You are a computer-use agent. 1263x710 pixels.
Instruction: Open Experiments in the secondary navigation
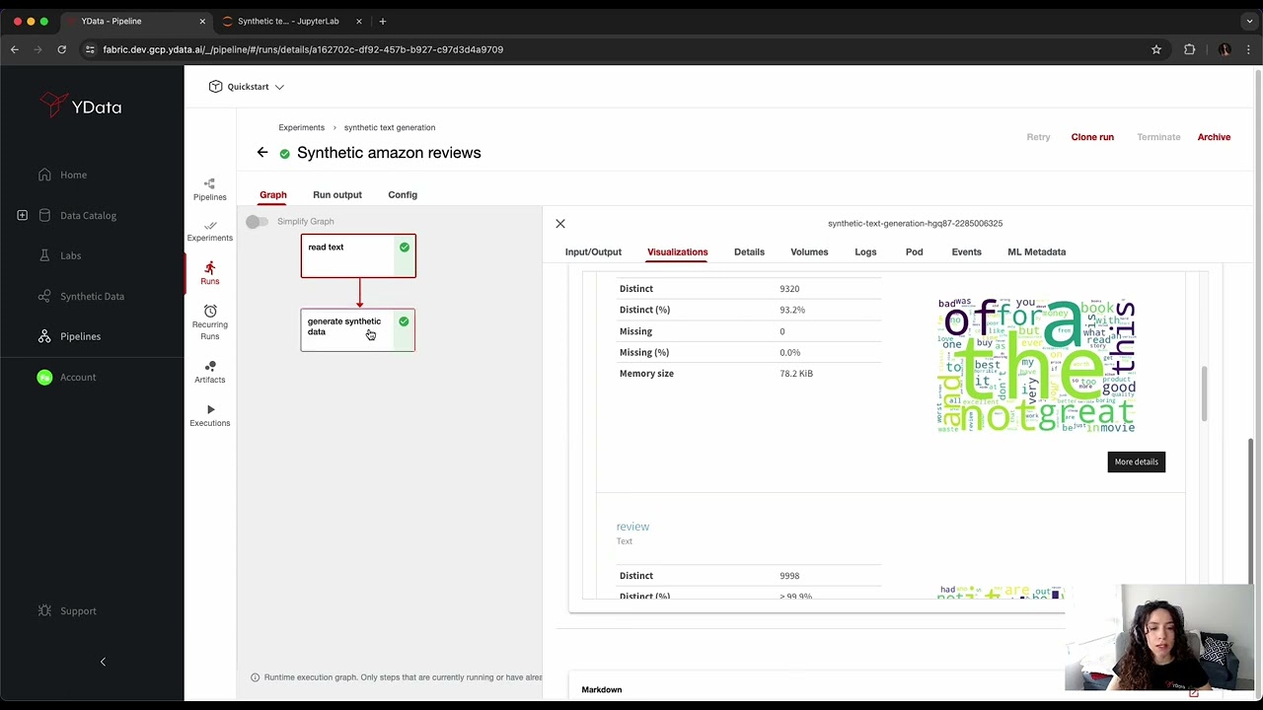209,231
